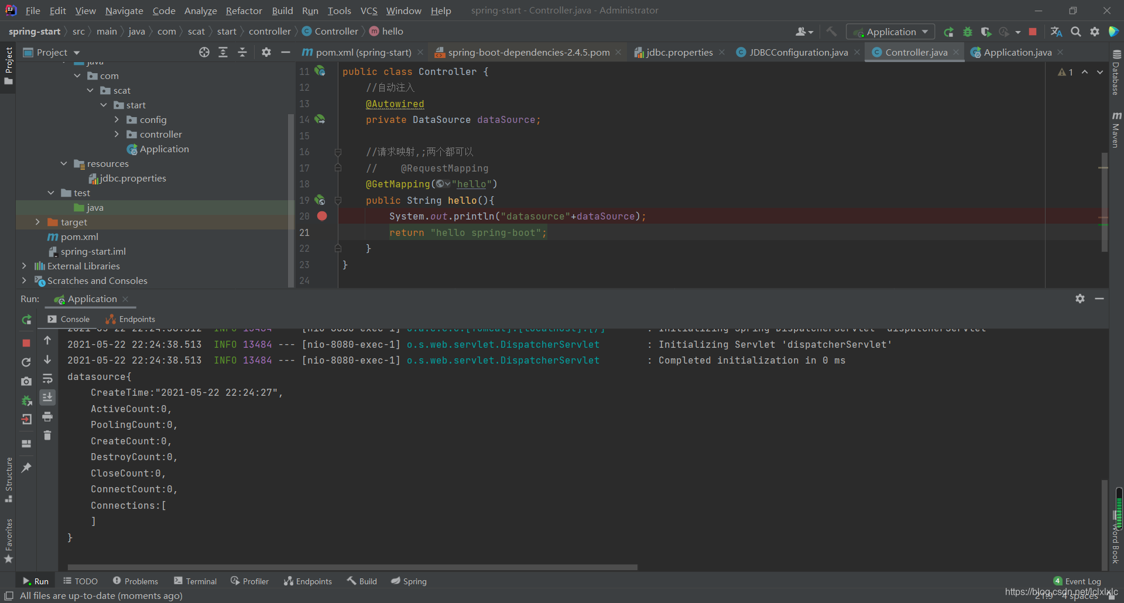Click the camera dump threads icon
Viewport: 1124px width, 603px height.
pyautogui.click(x=26, y=381)
